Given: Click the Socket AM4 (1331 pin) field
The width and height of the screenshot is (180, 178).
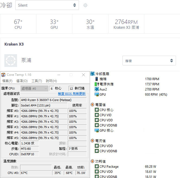Looking at the screenshot, I should (44, 105).
